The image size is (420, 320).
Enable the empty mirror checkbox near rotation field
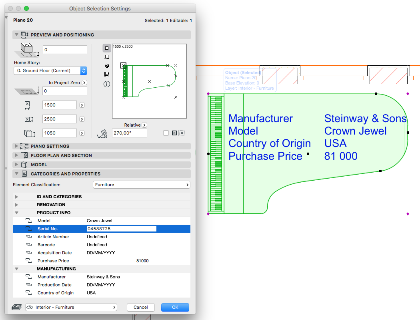166,133
